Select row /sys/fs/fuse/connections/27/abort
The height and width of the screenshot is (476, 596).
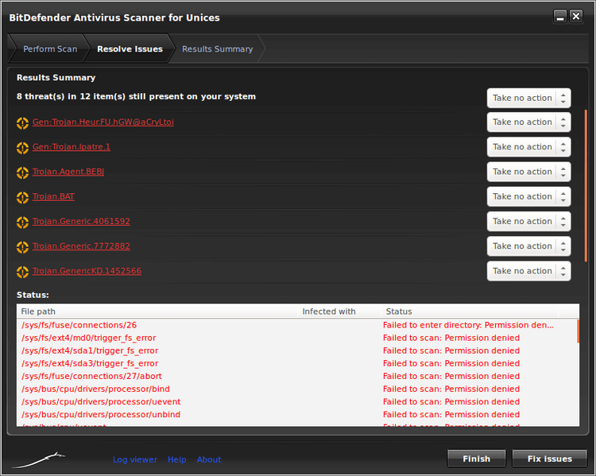[296, 376]
